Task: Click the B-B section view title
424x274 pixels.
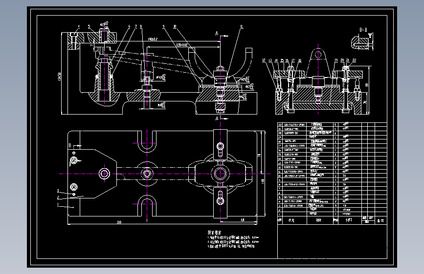Action: (x=363, y=30)
